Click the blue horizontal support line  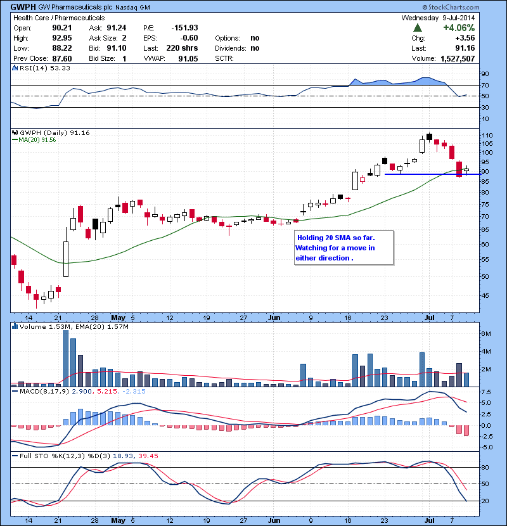(433, 174)
